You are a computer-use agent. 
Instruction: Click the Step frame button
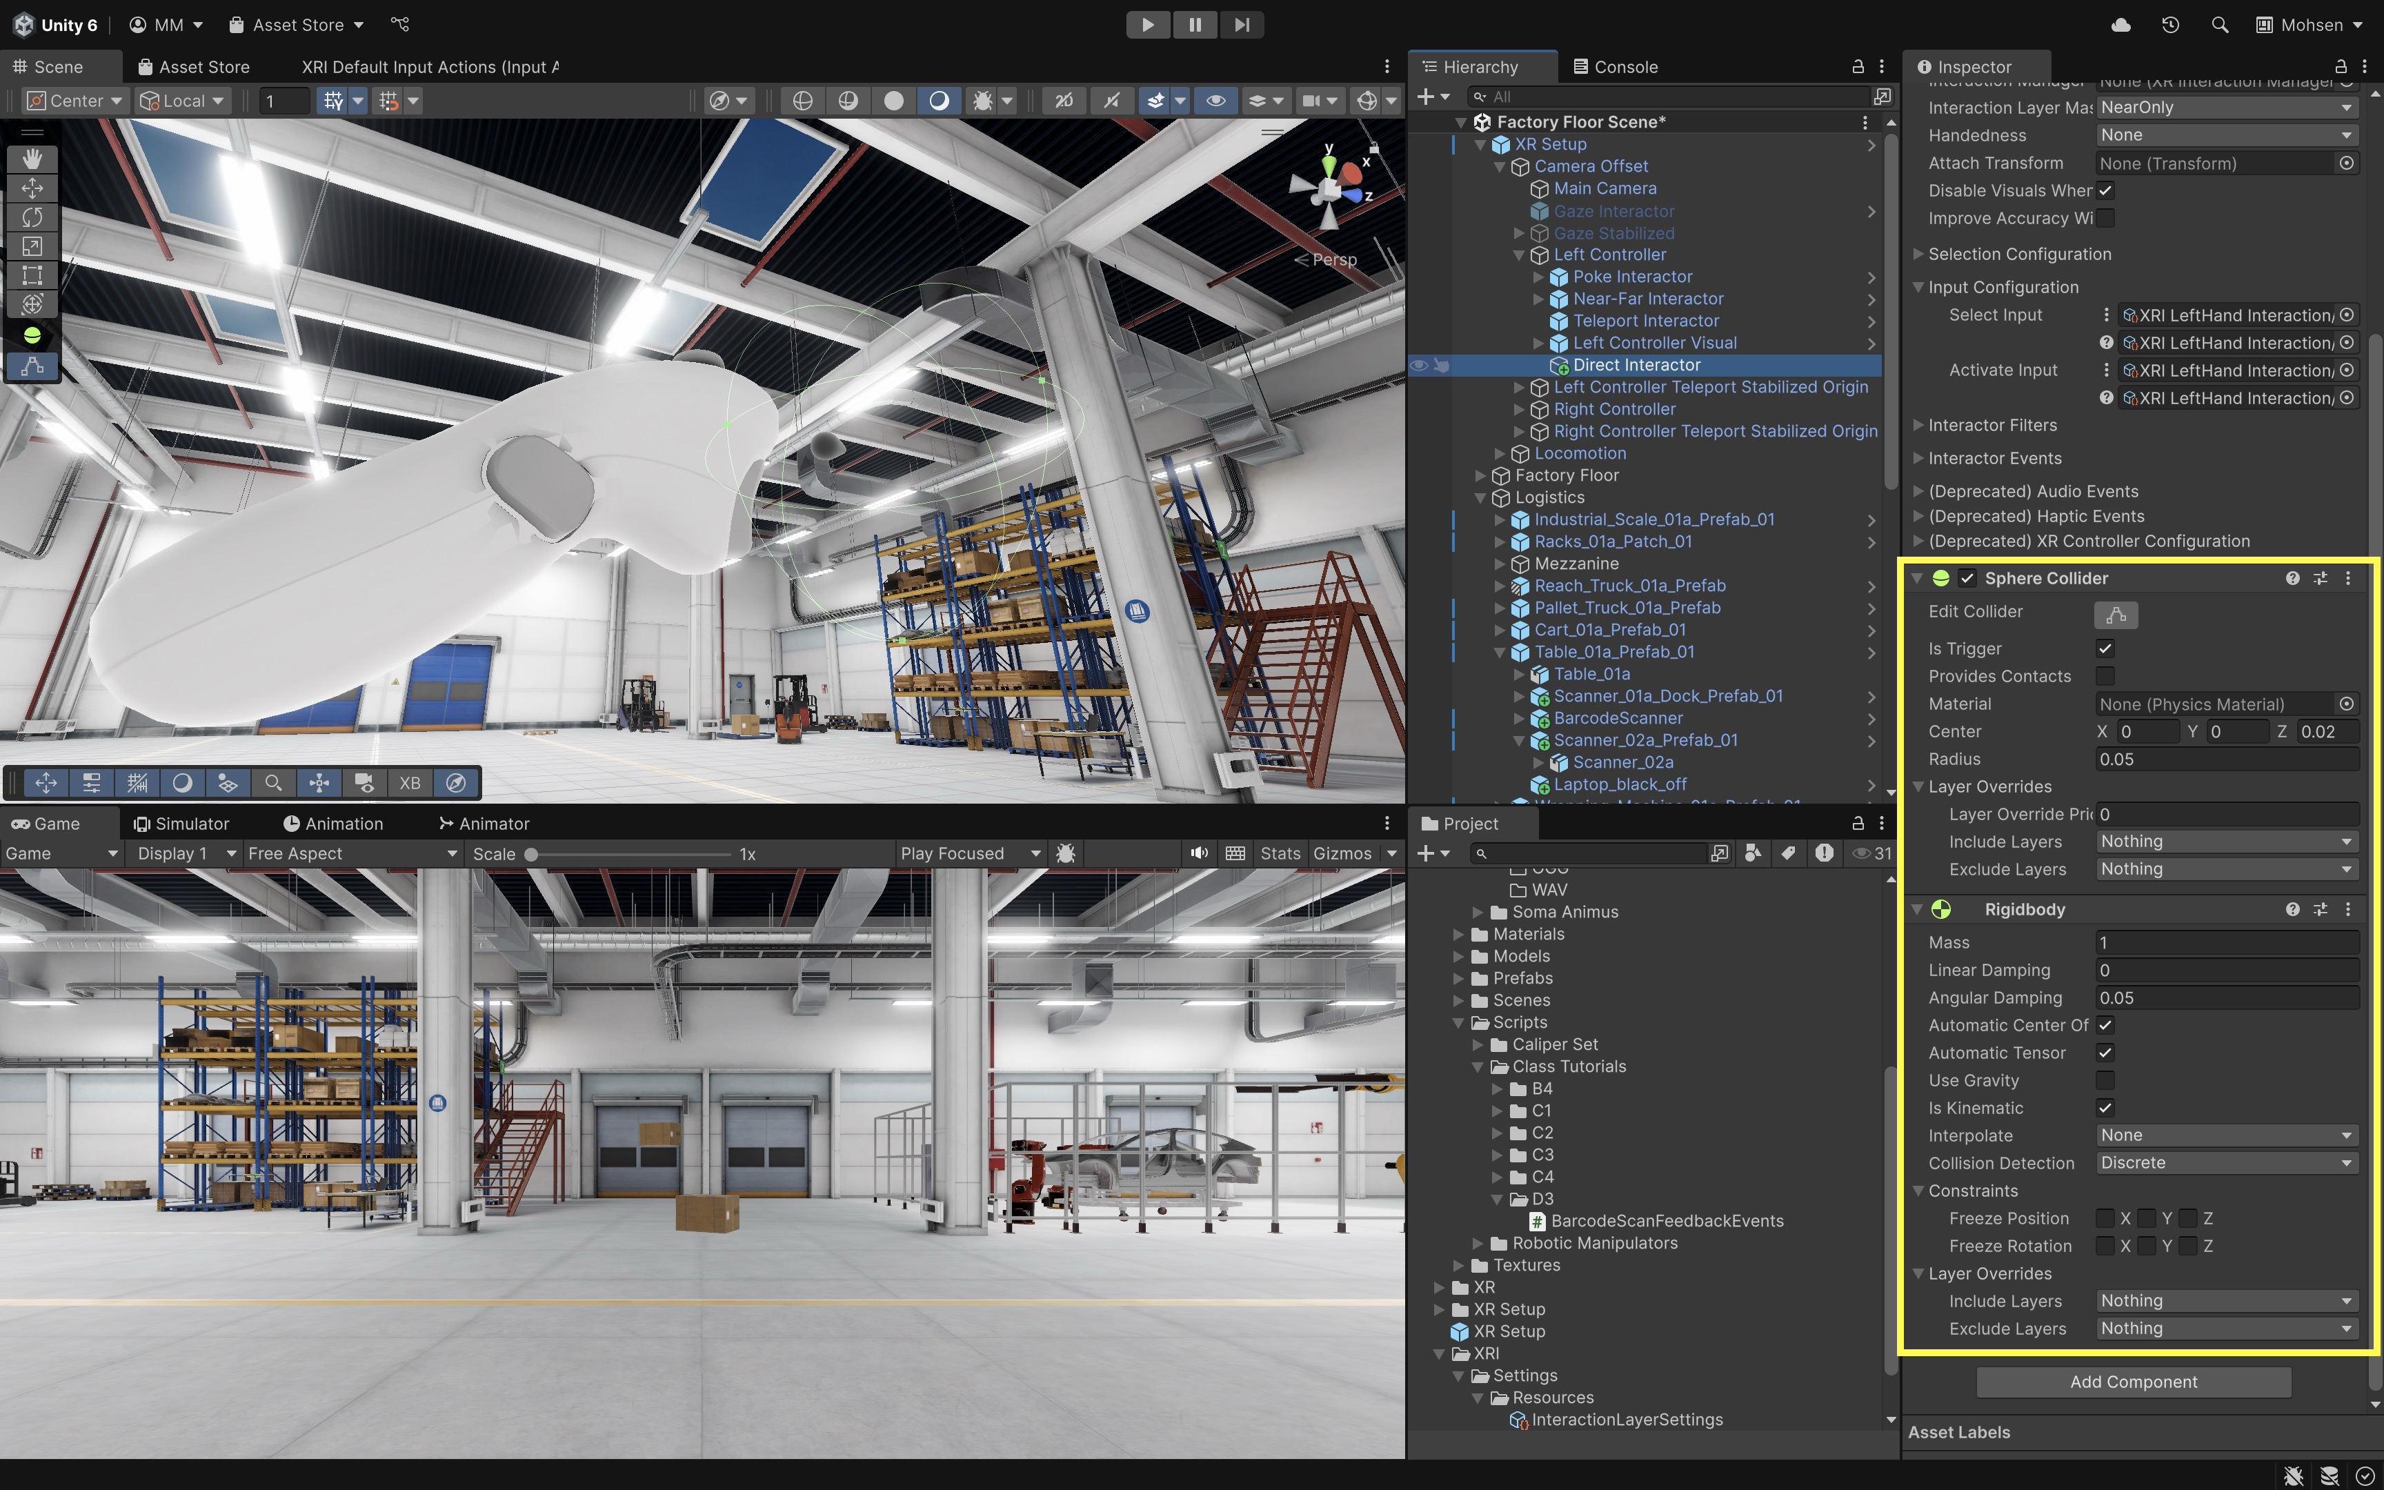(1241, 25)
